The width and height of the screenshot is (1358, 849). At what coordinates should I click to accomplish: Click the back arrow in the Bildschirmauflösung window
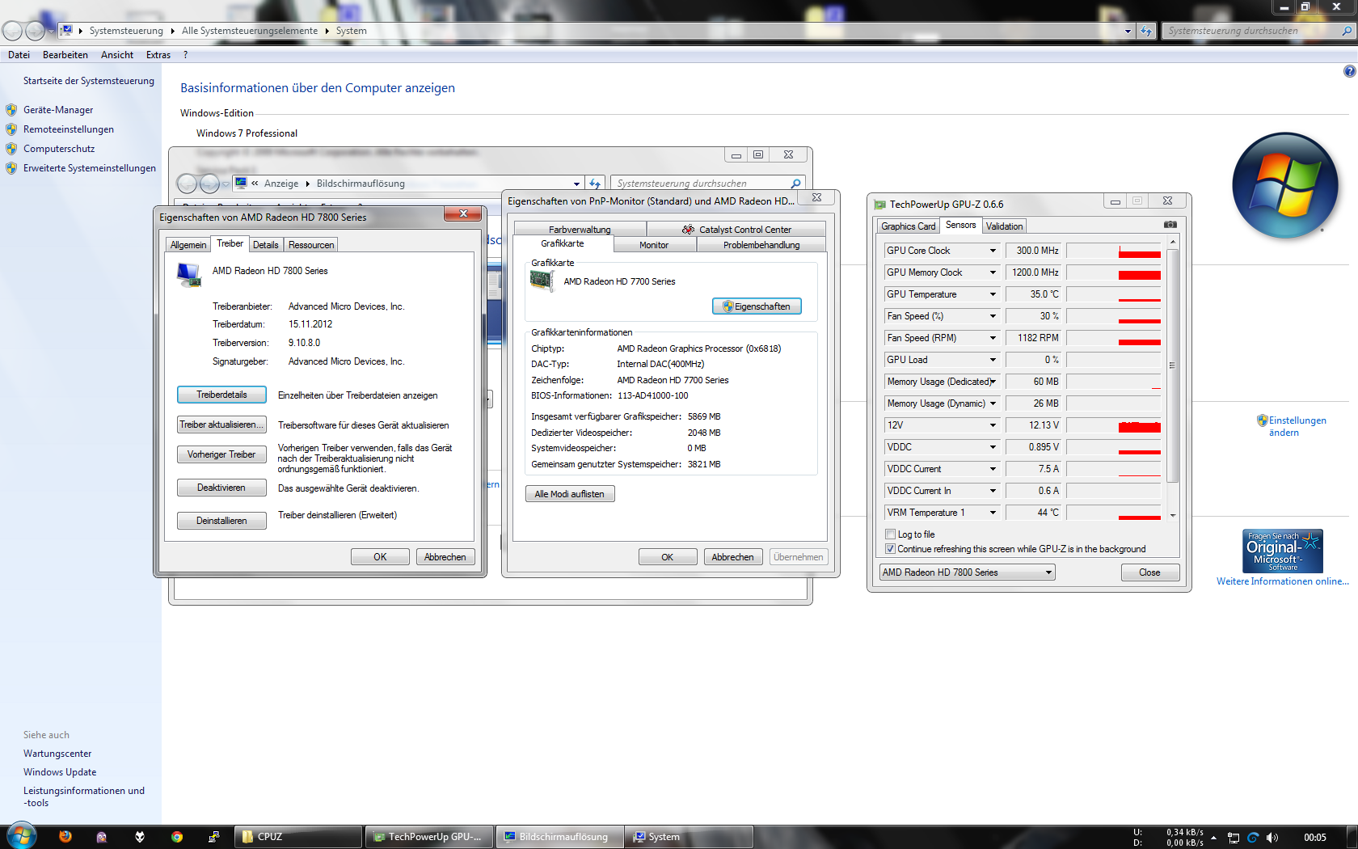click(187, 184)
